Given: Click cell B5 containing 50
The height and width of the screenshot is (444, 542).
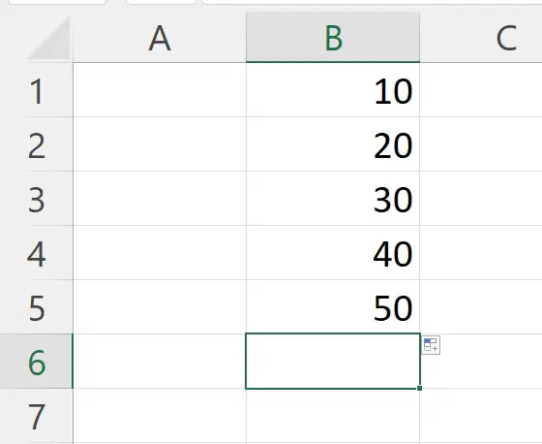Looking at the screenshot, I should click(x=333, y=307).
